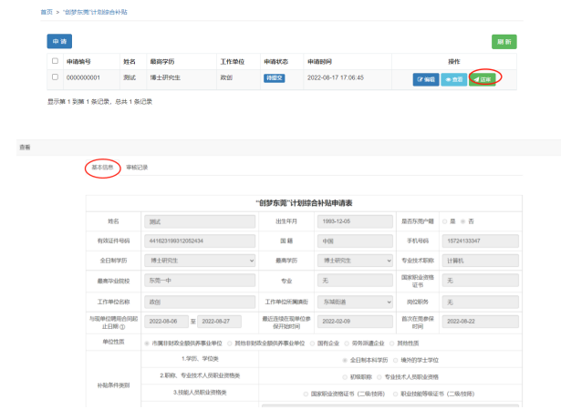Click the 编辑 edit icon button
This screenshot has width=561, height=410.
[x=426, y=79]
